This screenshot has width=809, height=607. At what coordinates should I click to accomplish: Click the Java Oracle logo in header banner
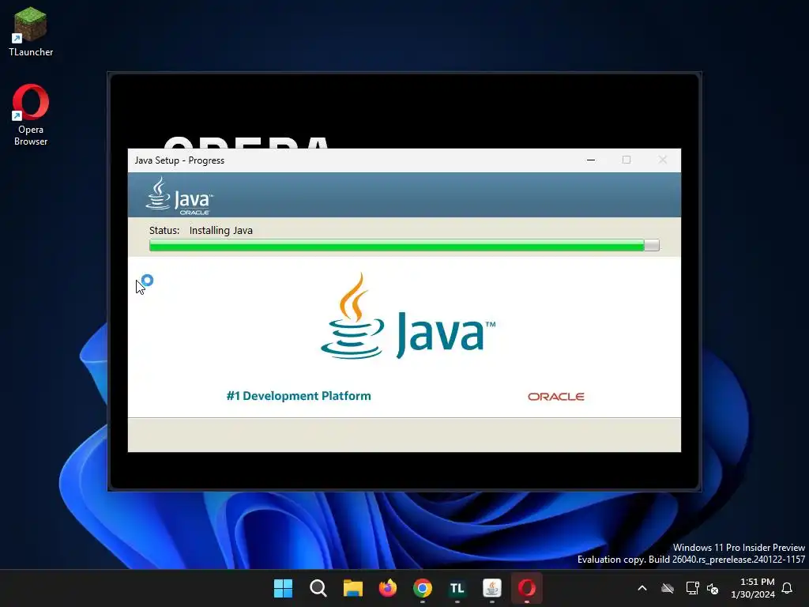(179, 196)
